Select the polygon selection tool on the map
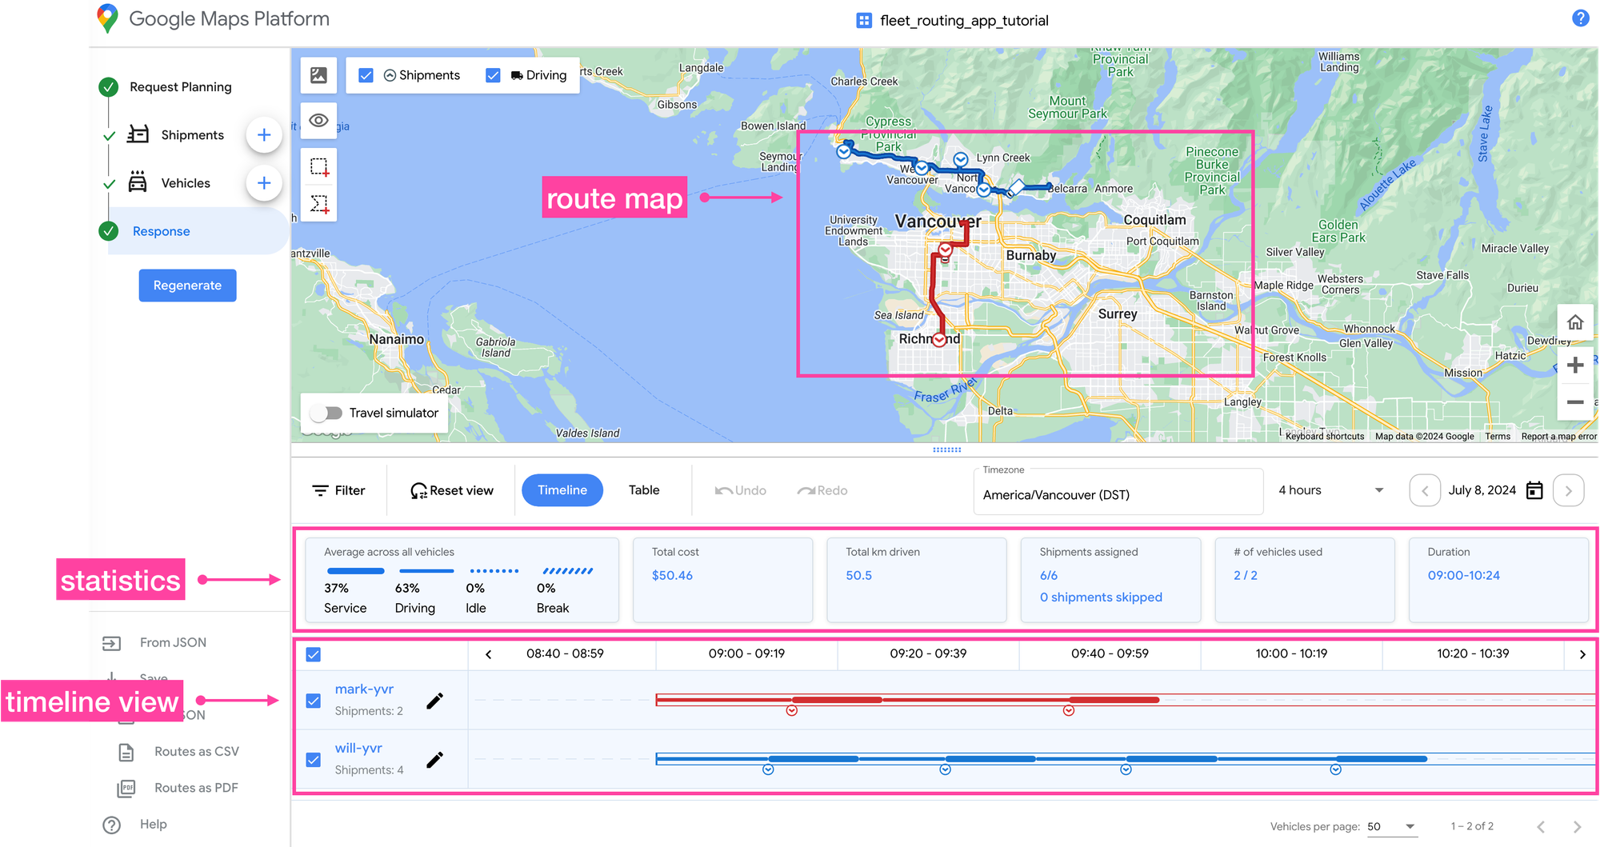1600x847 pixels. pyautogui.click(x=318, y=202)
